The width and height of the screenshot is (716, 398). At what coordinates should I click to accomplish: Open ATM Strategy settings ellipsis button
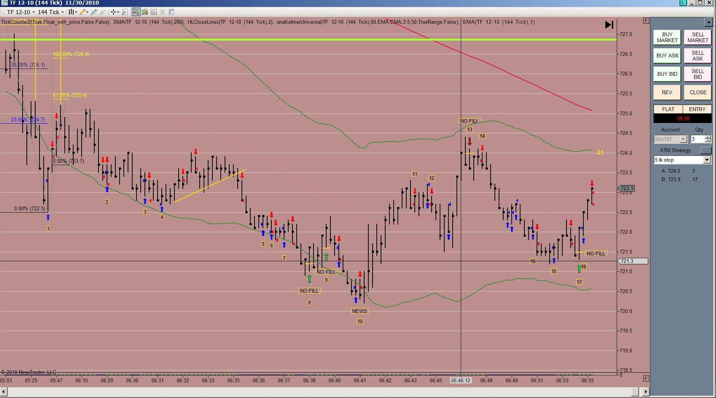(706, 151)
